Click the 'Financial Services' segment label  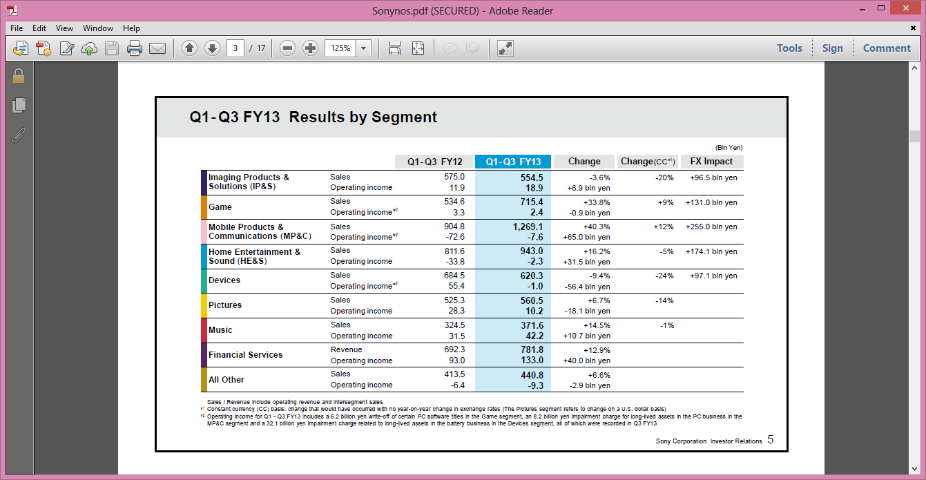[x=246, y=355]
